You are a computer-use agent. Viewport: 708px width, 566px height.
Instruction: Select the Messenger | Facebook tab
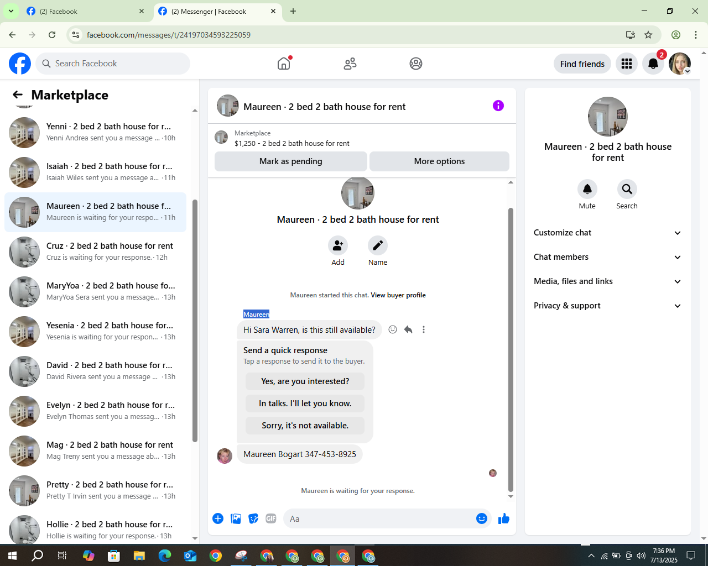tap(217, 11)
